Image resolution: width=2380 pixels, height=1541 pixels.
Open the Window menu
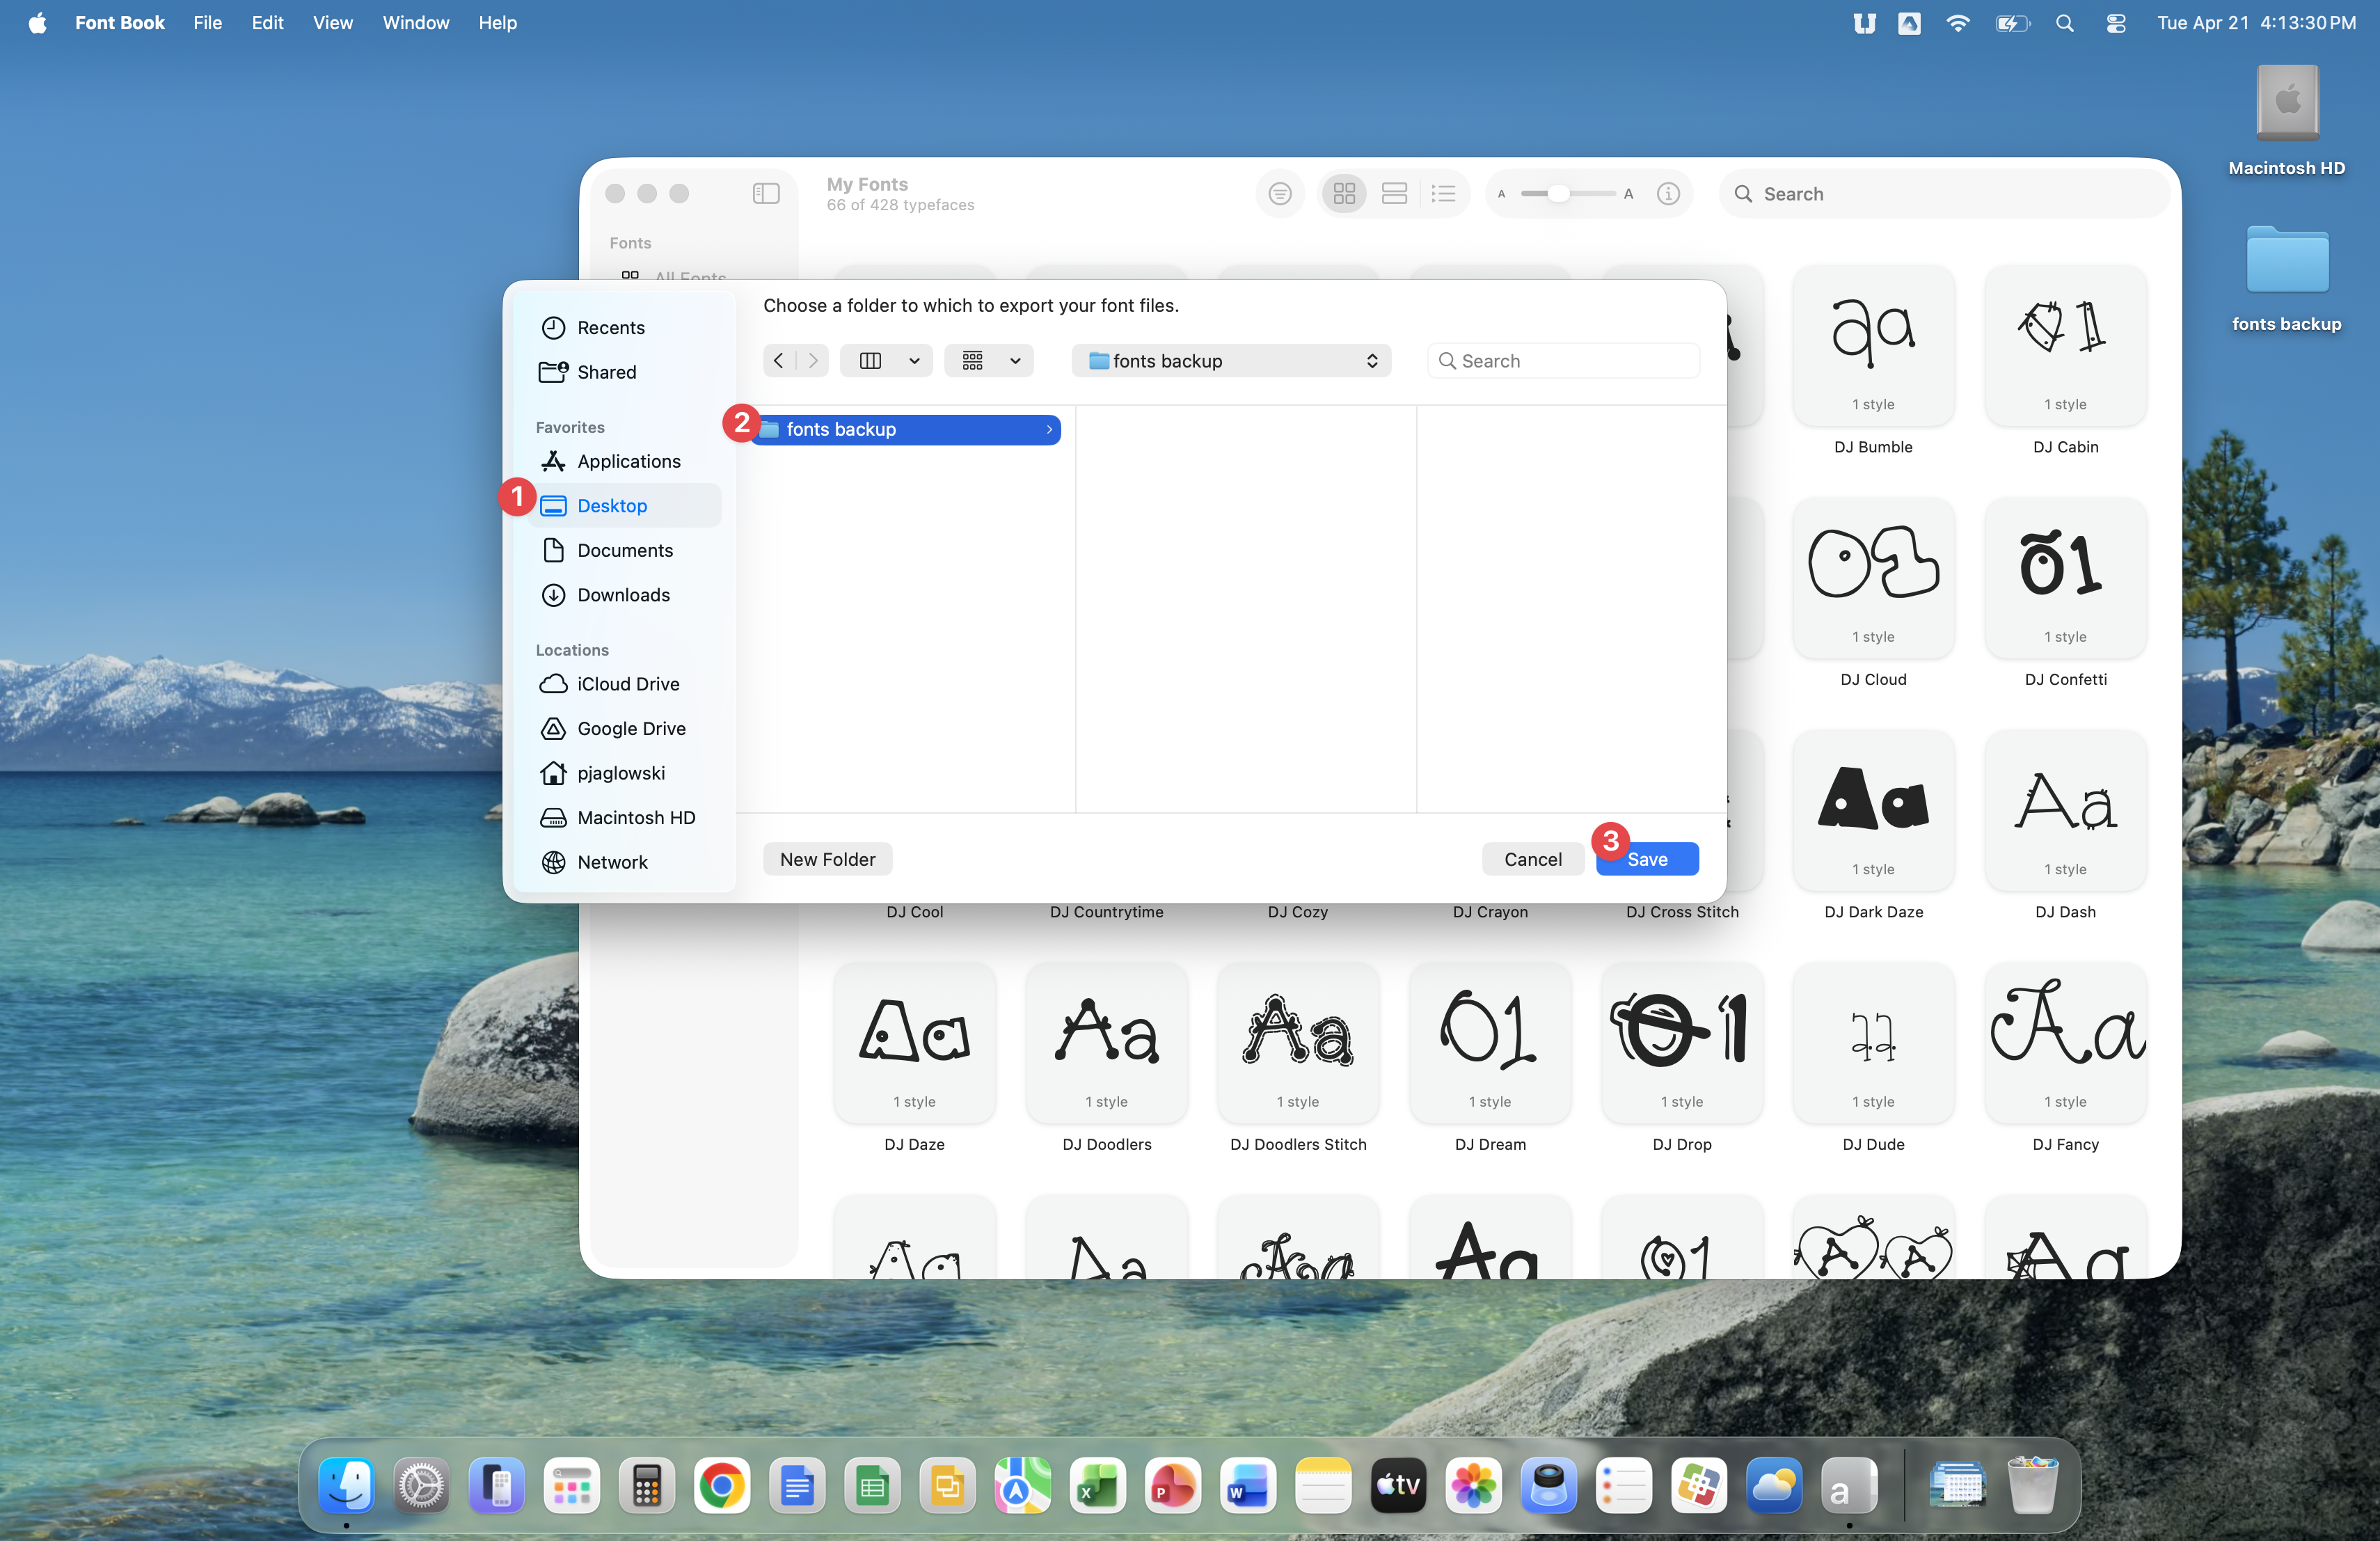tap(415, 23)
